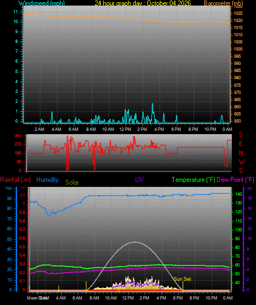Click the yellow sunset marker line

[x=183, y=287]
